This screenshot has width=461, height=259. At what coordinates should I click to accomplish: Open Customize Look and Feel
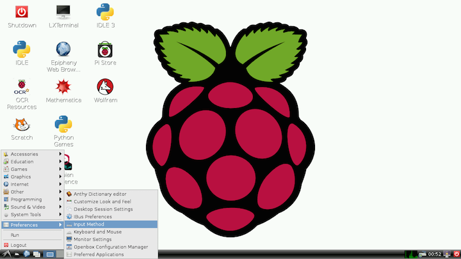tap(111, 201)
